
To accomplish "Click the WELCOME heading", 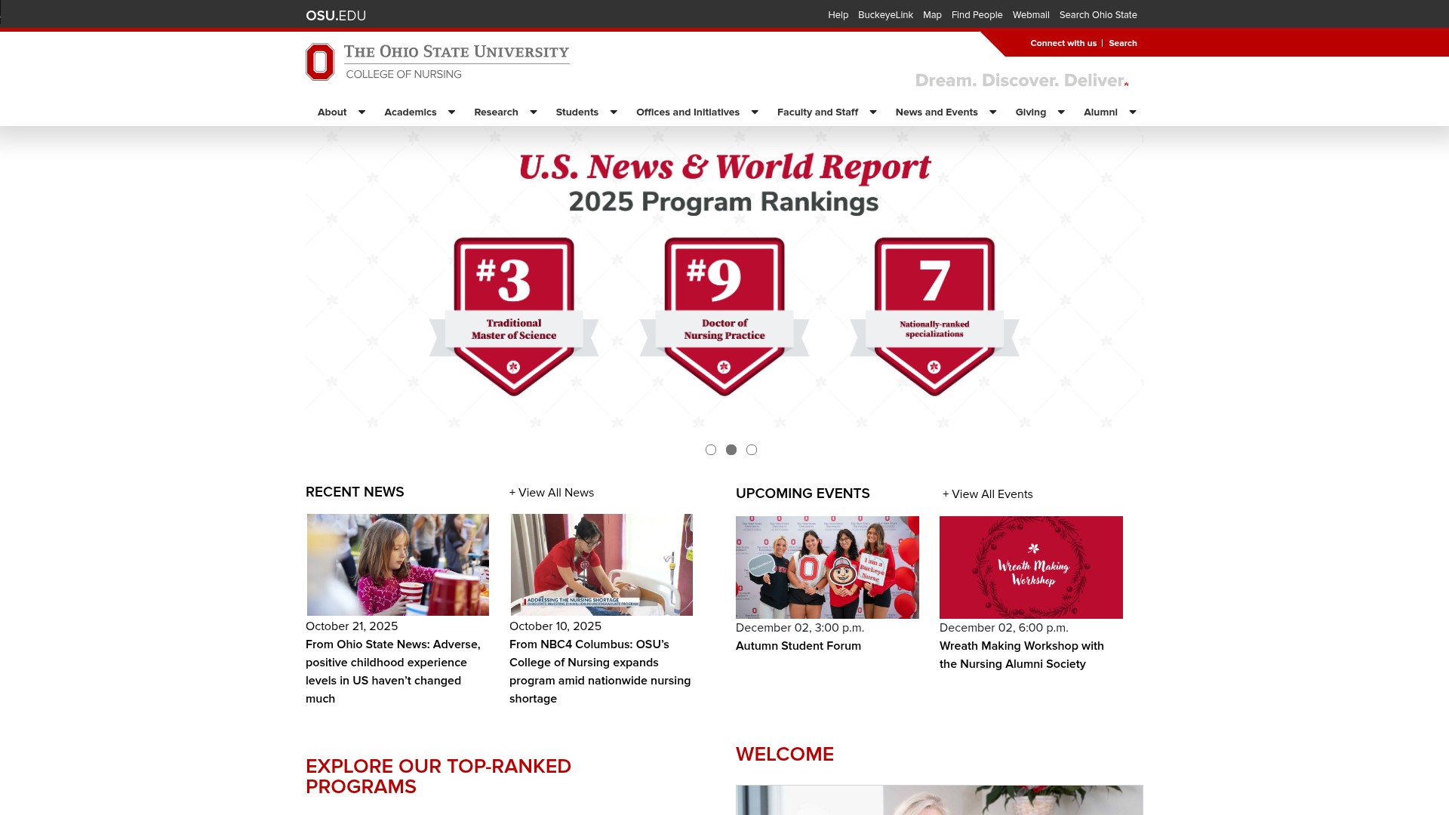I will (x=785, y=755).
